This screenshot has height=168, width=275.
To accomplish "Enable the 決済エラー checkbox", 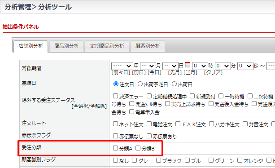I will click(x=115, y=96).
